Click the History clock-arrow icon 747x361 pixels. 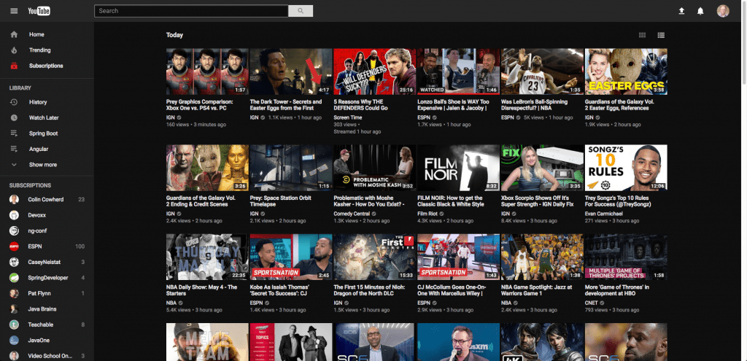point(14,102)
